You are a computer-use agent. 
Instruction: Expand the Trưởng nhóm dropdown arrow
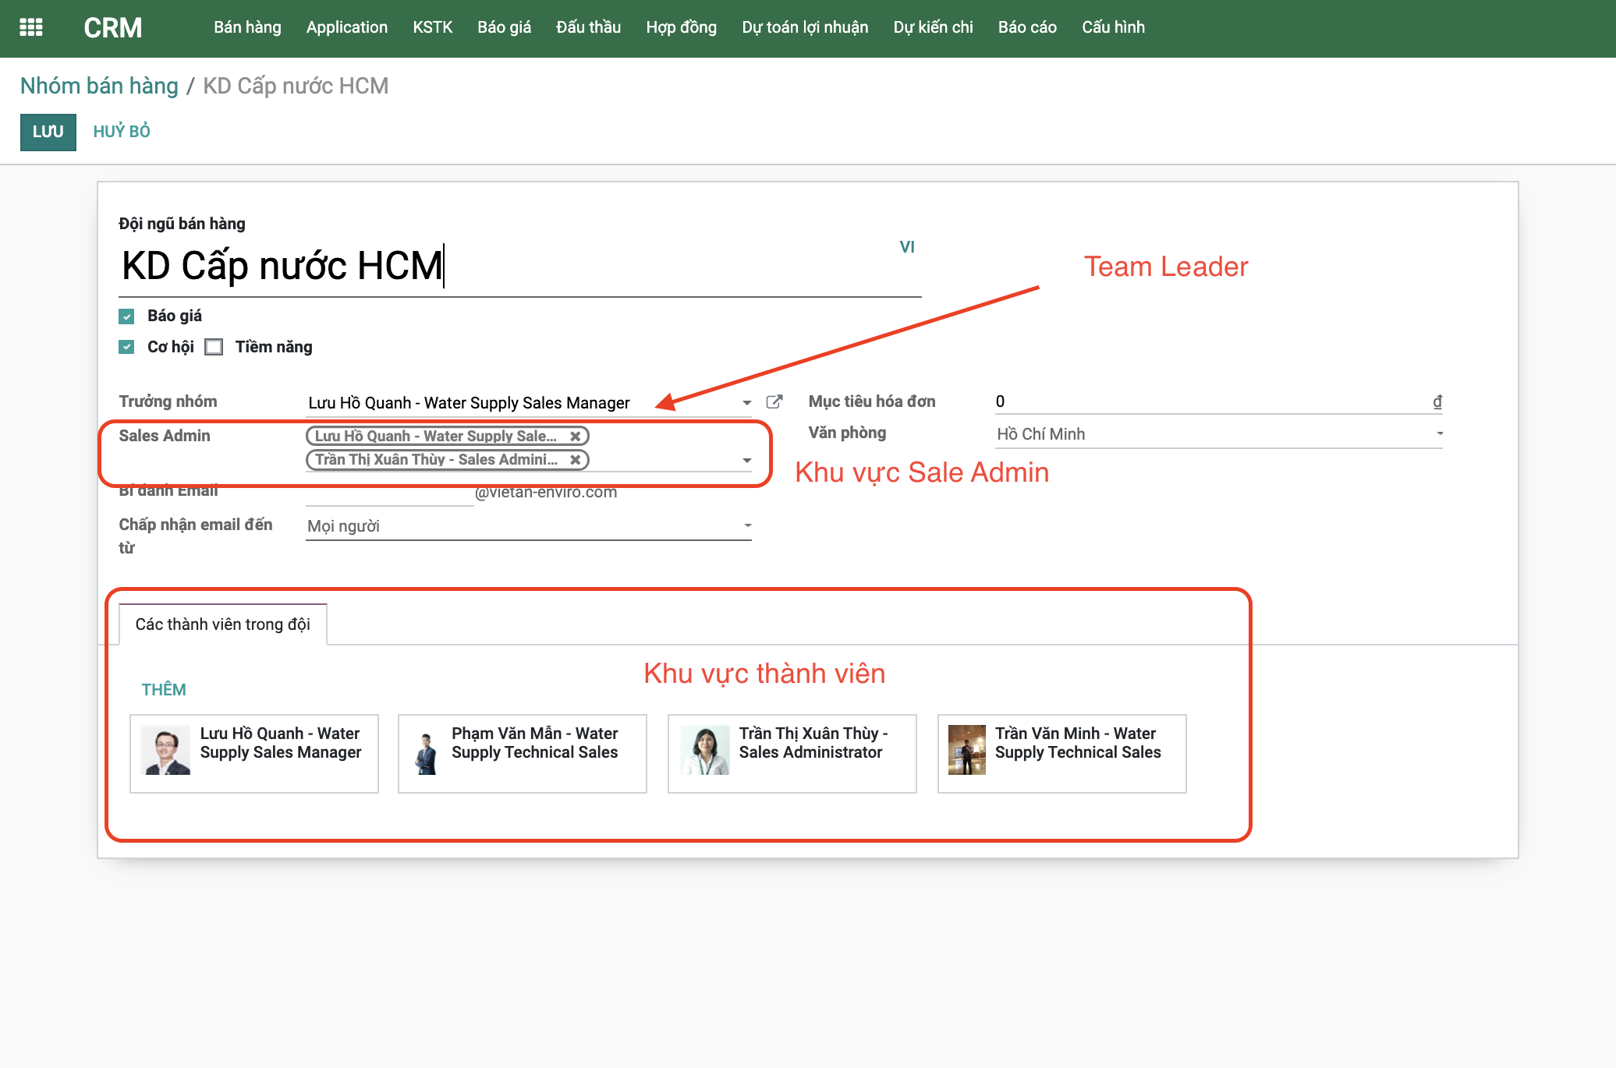(746, 403)
